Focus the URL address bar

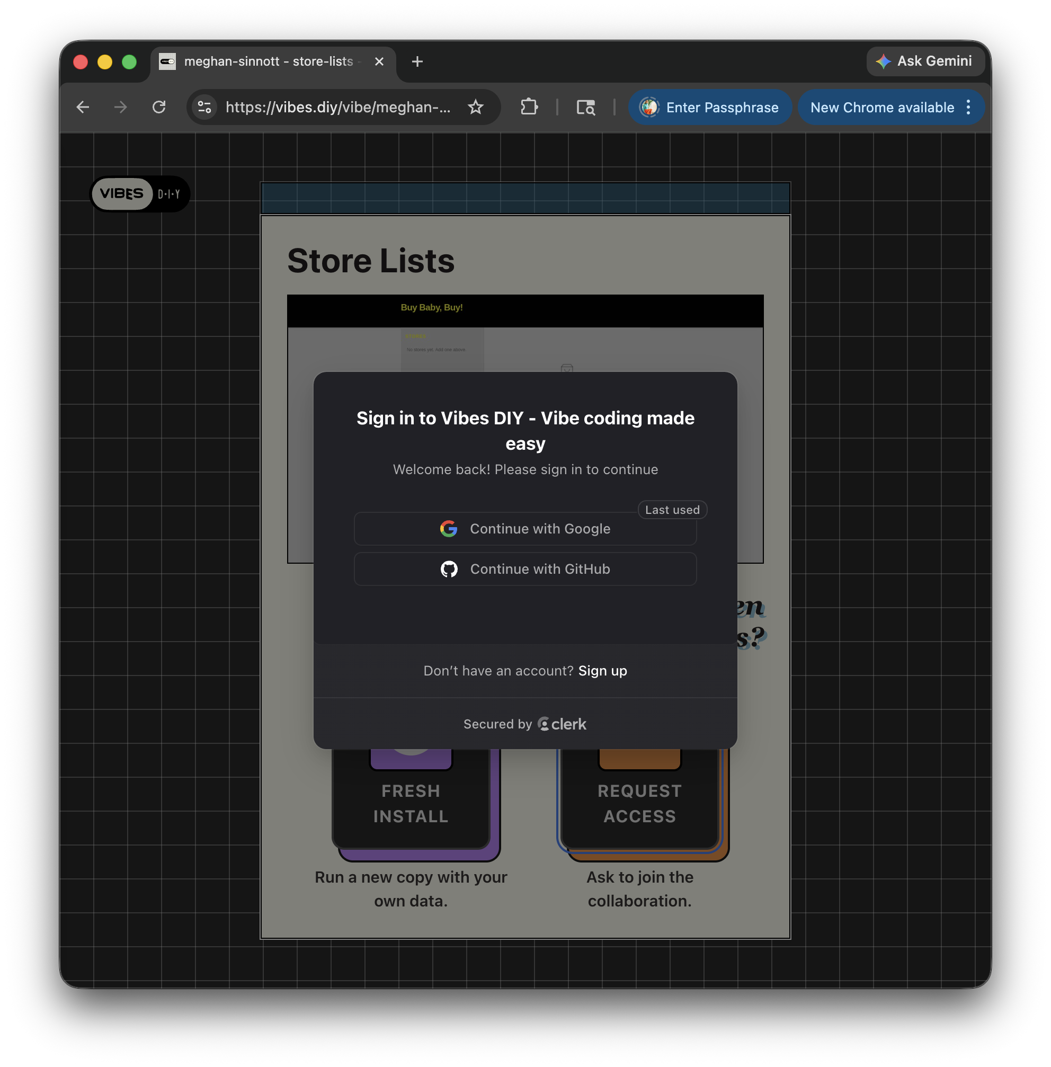(x=338, y=107)
